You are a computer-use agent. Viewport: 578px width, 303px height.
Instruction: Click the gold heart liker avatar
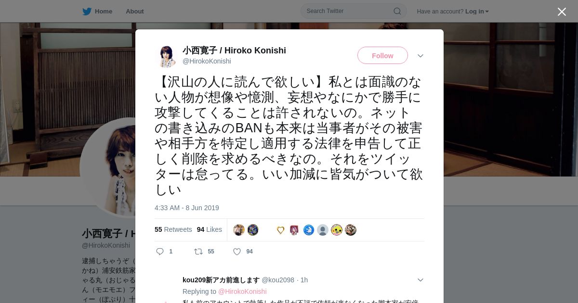281,230
